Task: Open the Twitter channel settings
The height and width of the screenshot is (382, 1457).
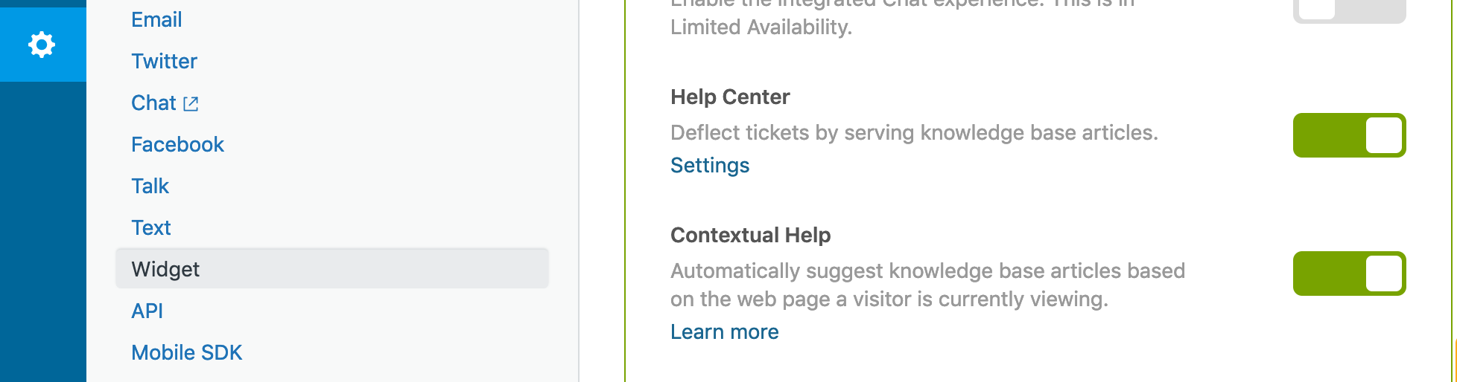Action: click(x=164, y=61)
